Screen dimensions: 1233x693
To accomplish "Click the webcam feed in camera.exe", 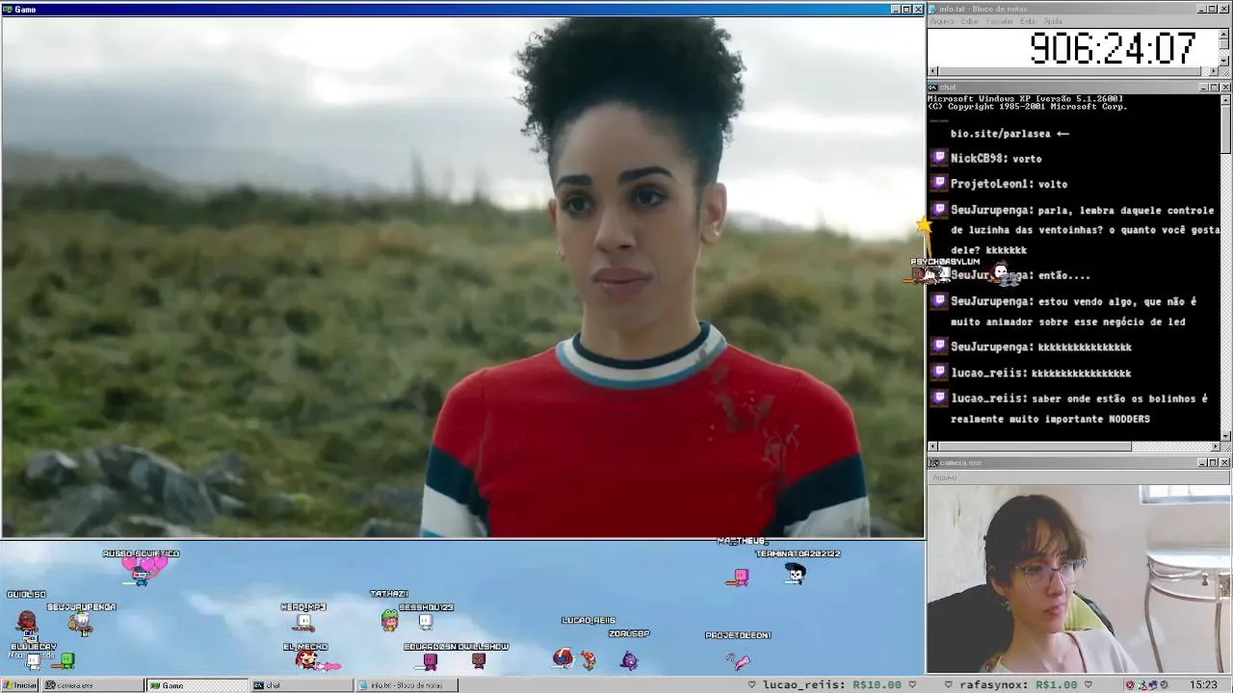I will tap(1080, 577).
